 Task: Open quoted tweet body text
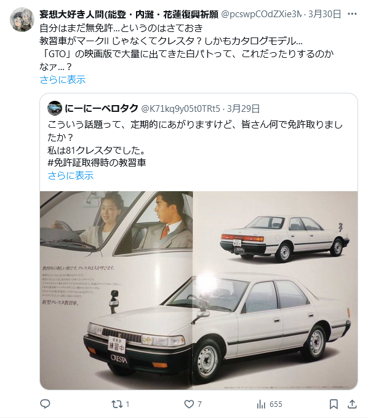click(195, 143)
